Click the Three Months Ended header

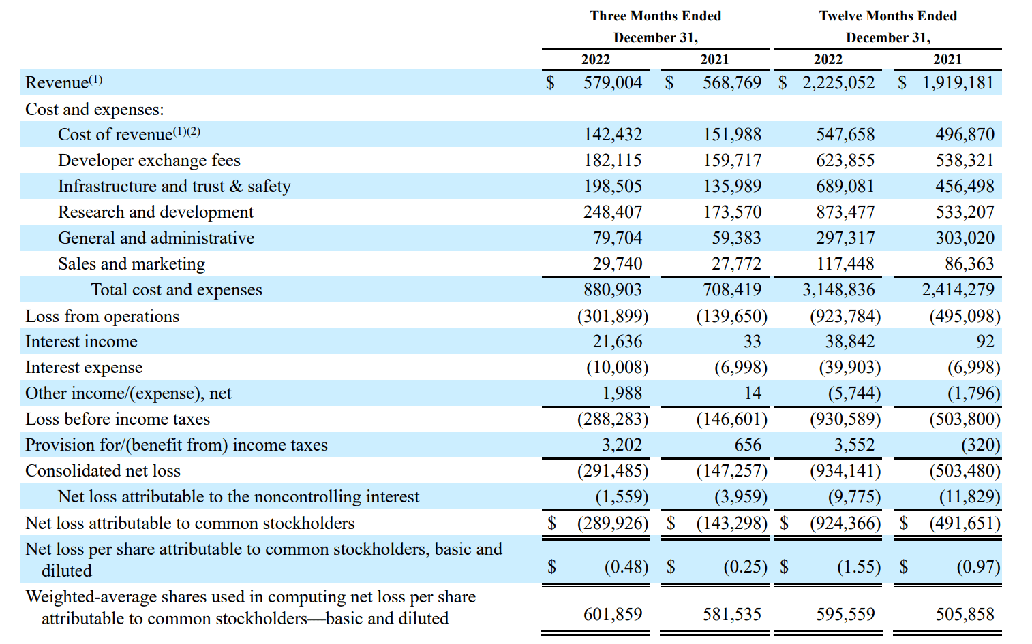[x=656, y=16]
